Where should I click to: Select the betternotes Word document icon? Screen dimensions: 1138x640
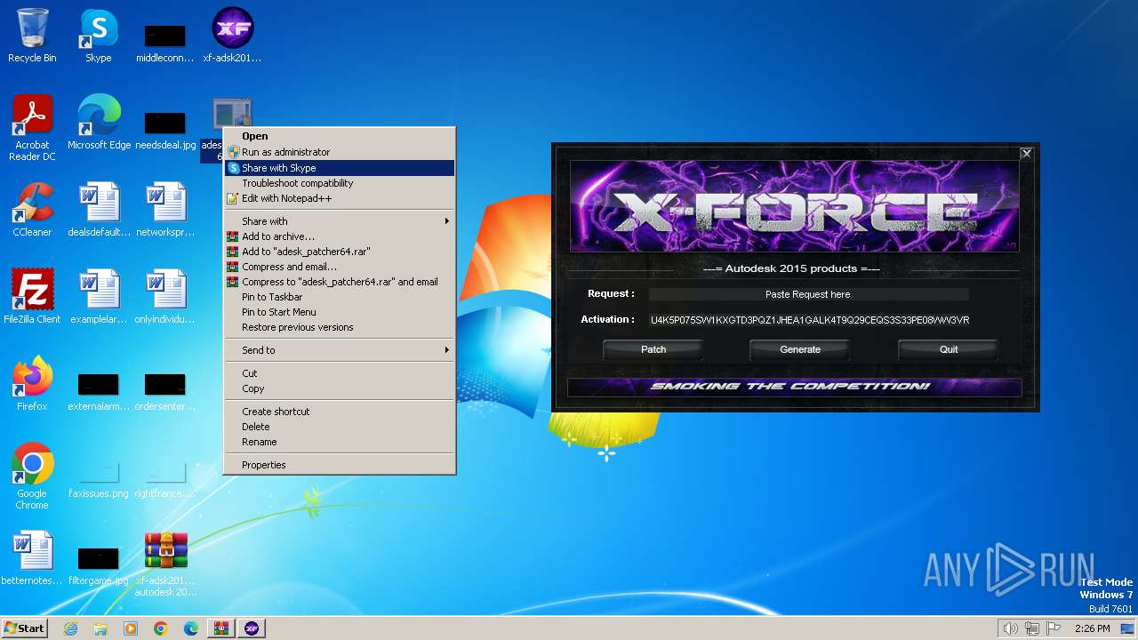(32, 558)
